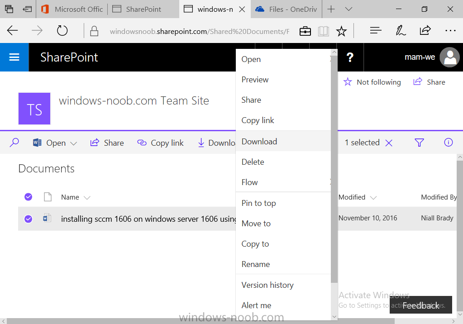Click Share in the command bar

(107, 143)
